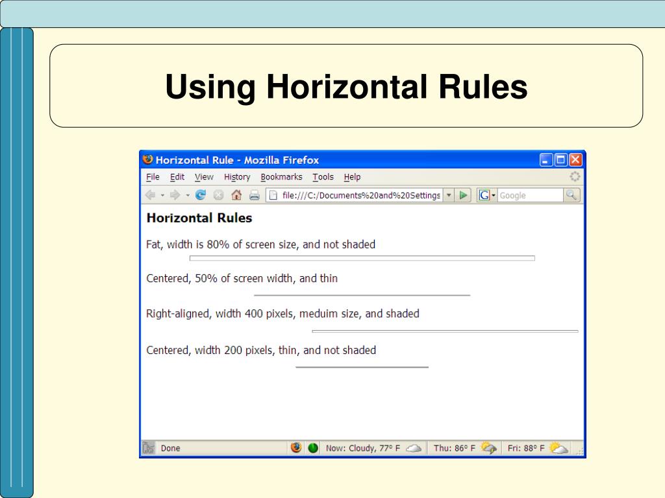Screen dimensions: 665x498
Task: Open the Bookmarks menu
Action: tap(281, 177)
